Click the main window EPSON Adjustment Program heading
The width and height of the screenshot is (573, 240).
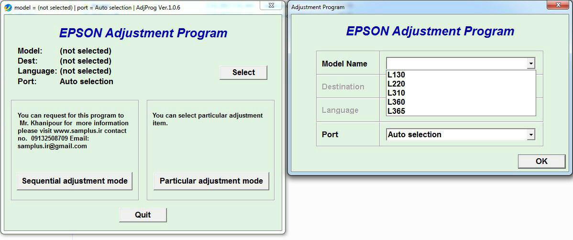(143, 33)
